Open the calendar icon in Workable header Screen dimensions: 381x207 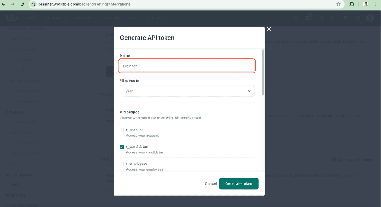321,18
